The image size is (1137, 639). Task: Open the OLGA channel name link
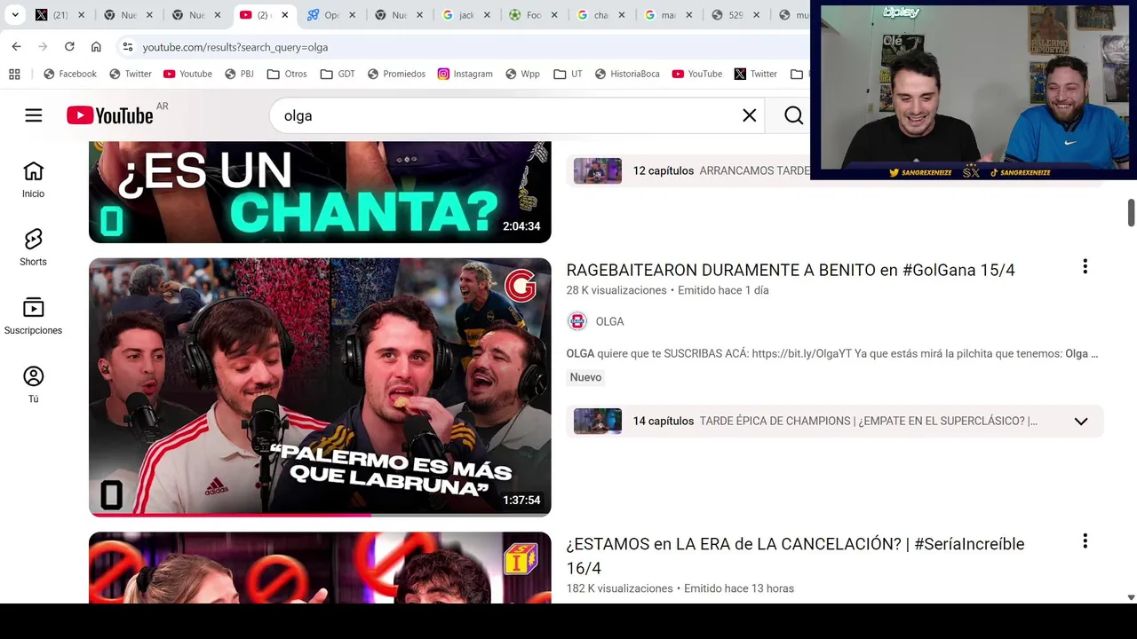point(609,321)
